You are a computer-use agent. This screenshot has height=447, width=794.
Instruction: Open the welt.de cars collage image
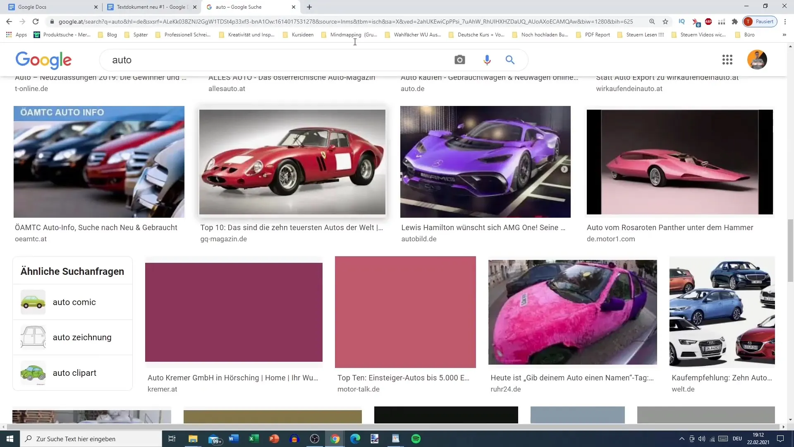coord(722,312)
